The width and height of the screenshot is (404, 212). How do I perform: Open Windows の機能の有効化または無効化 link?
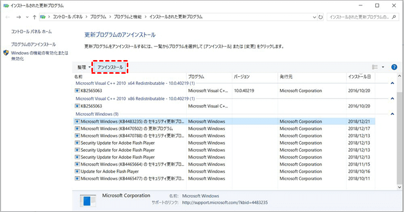pyautogui.click(x=39, y=56)
